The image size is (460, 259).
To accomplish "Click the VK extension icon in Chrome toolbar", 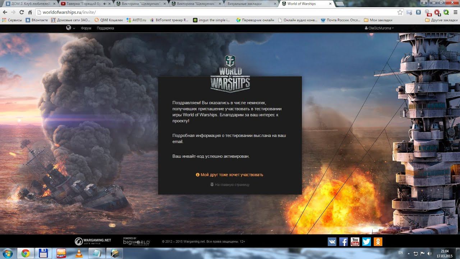I will (418, 12).
